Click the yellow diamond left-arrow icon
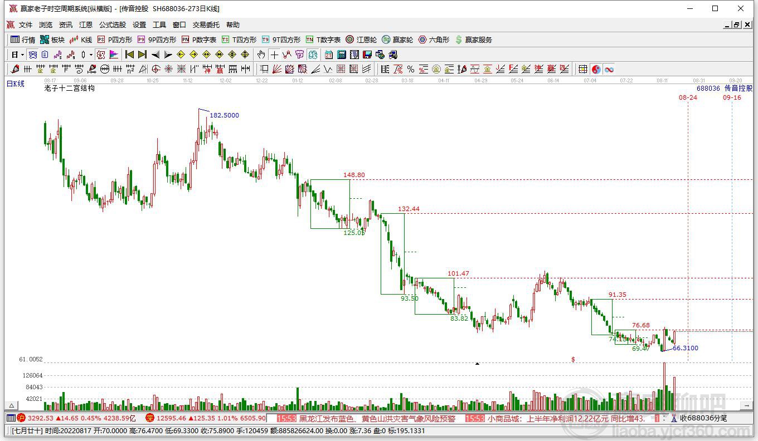 click(x=181, y=55)
